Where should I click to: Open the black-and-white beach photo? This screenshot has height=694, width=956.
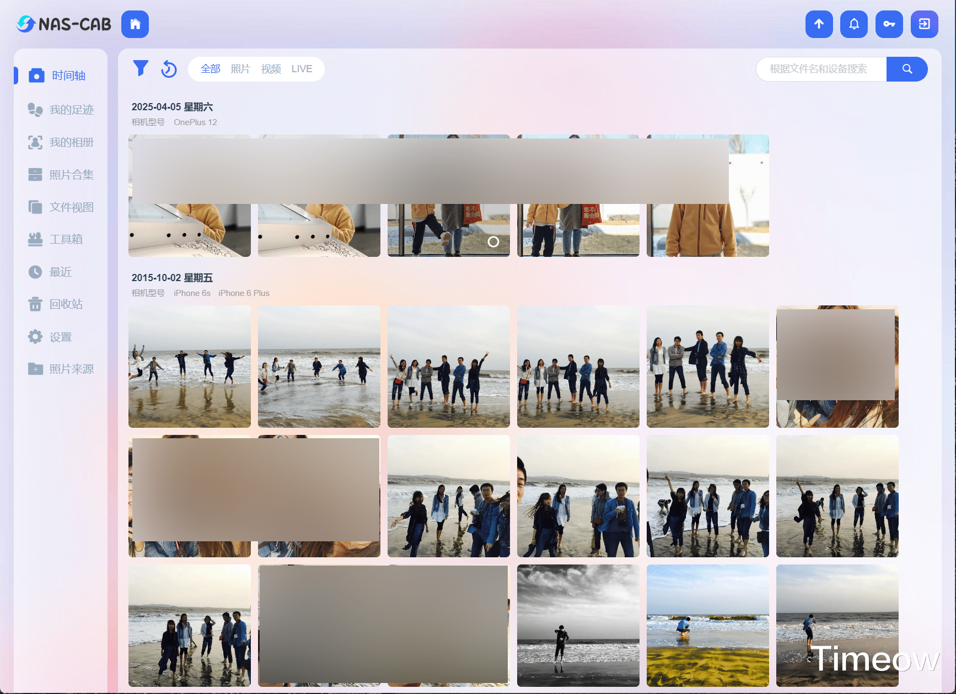click(578, 626)
